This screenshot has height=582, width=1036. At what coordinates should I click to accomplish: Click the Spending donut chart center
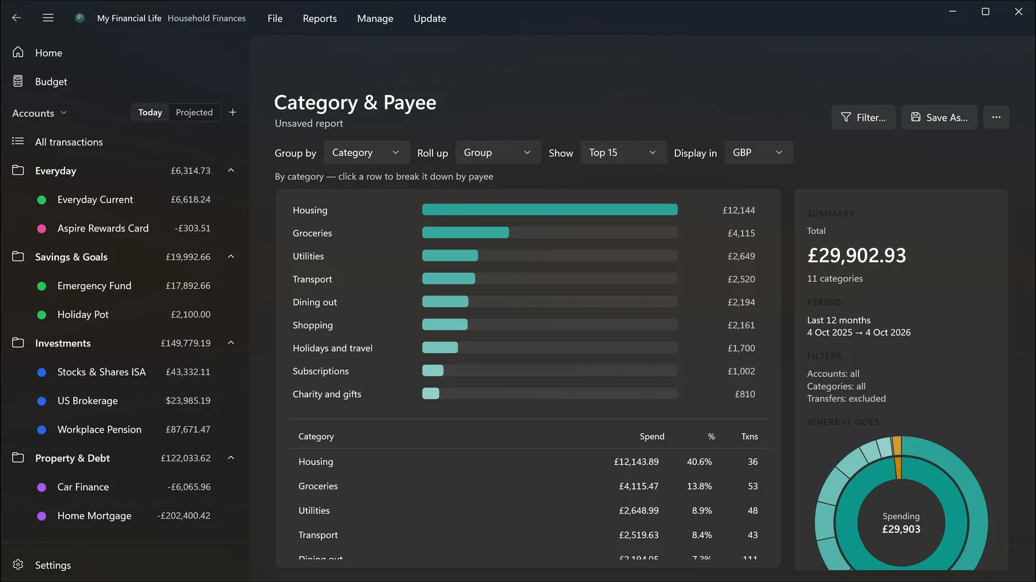[901, 523]
